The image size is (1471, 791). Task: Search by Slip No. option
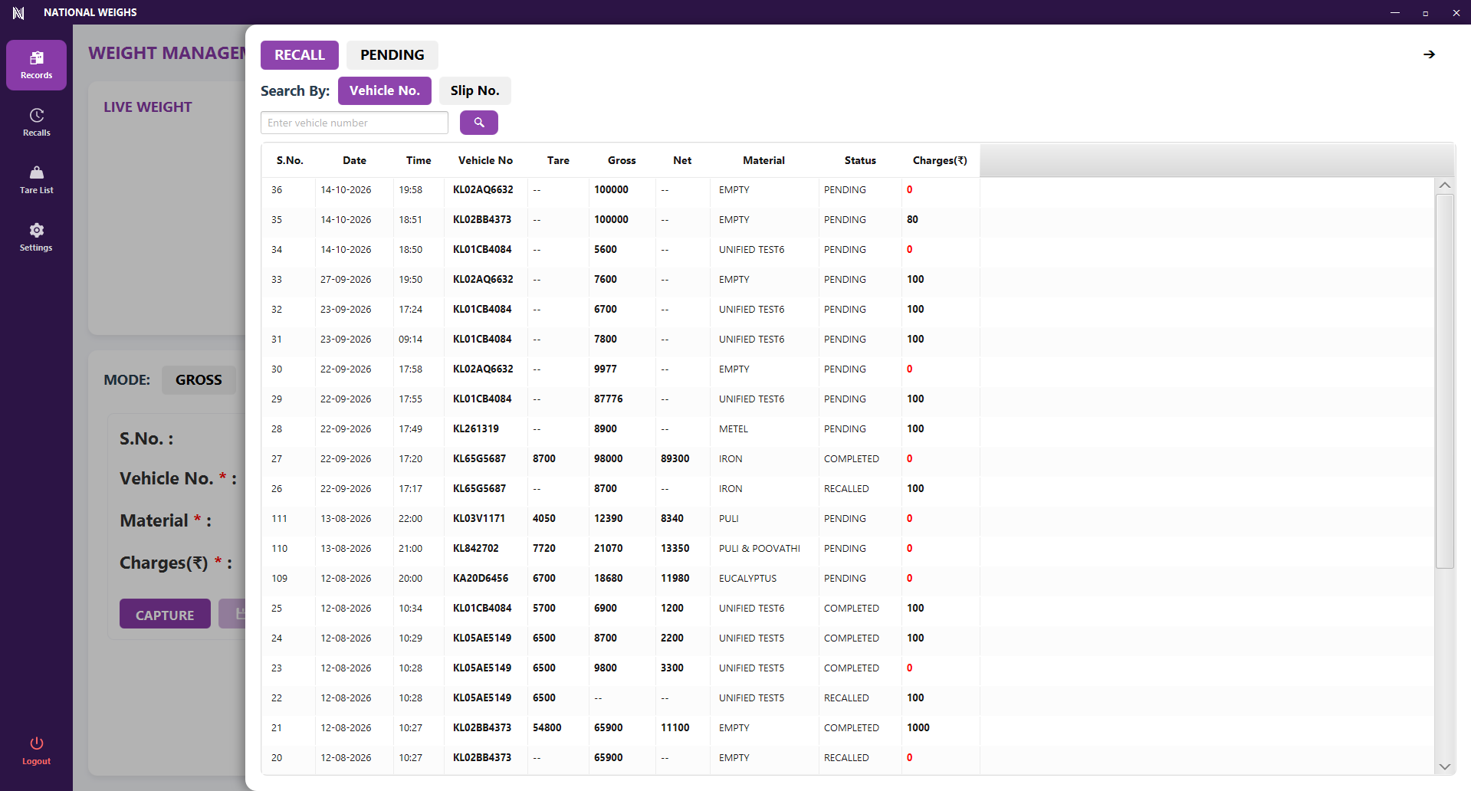point(475,90)
